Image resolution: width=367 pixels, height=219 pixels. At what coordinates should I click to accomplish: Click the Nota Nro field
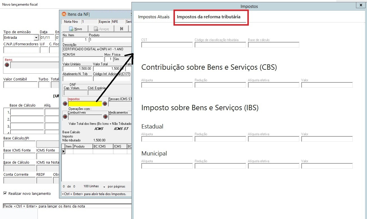pyautogui.click(x=89, y=22)
